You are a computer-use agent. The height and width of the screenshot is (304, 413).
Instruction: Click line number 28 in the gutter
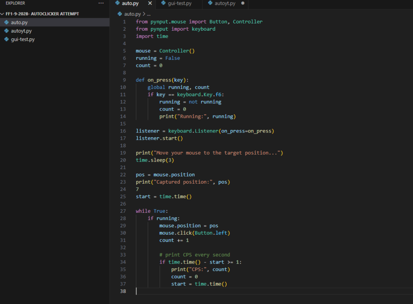[x=123, y=218]
